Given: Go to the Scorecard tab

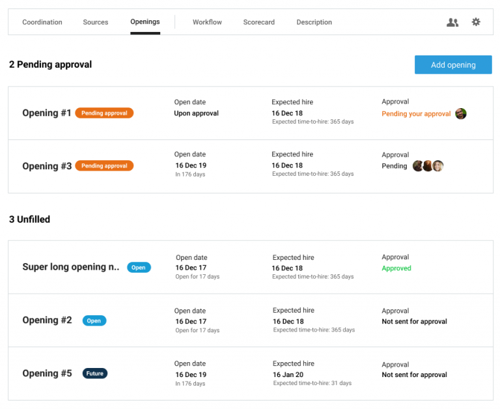Looking at the screenshot, I should pyautogui.click(x=259, y=22).
